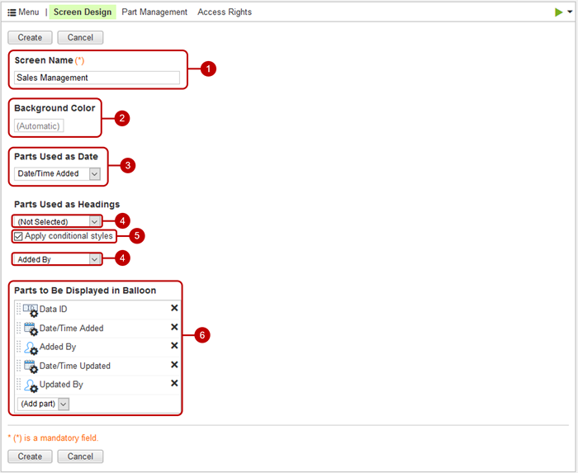Click the Date/Time Updated calendar icon
Viewport: 578px width, 473px height.
click(x=31, y=367)
